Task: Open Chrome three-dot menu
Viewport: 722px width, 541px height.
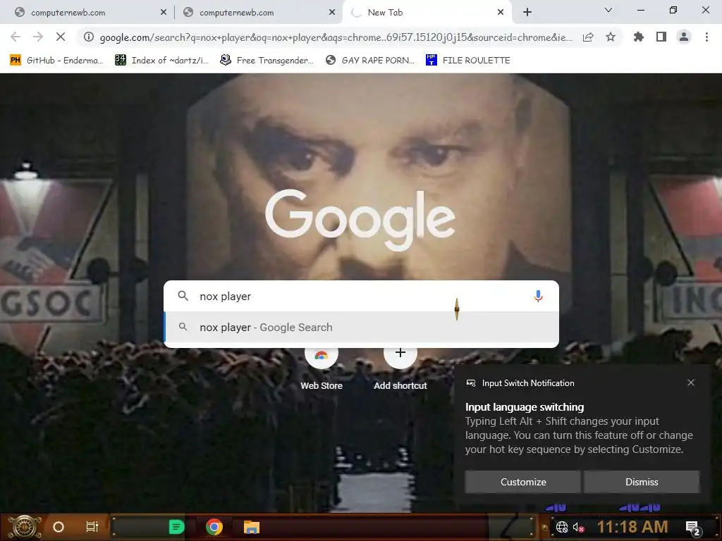Action: point(706,37)
